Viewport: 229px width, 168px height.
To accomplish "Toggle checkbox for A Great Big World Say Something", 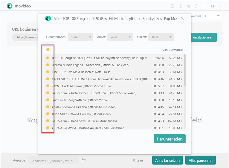I will [x=48, y=128].
